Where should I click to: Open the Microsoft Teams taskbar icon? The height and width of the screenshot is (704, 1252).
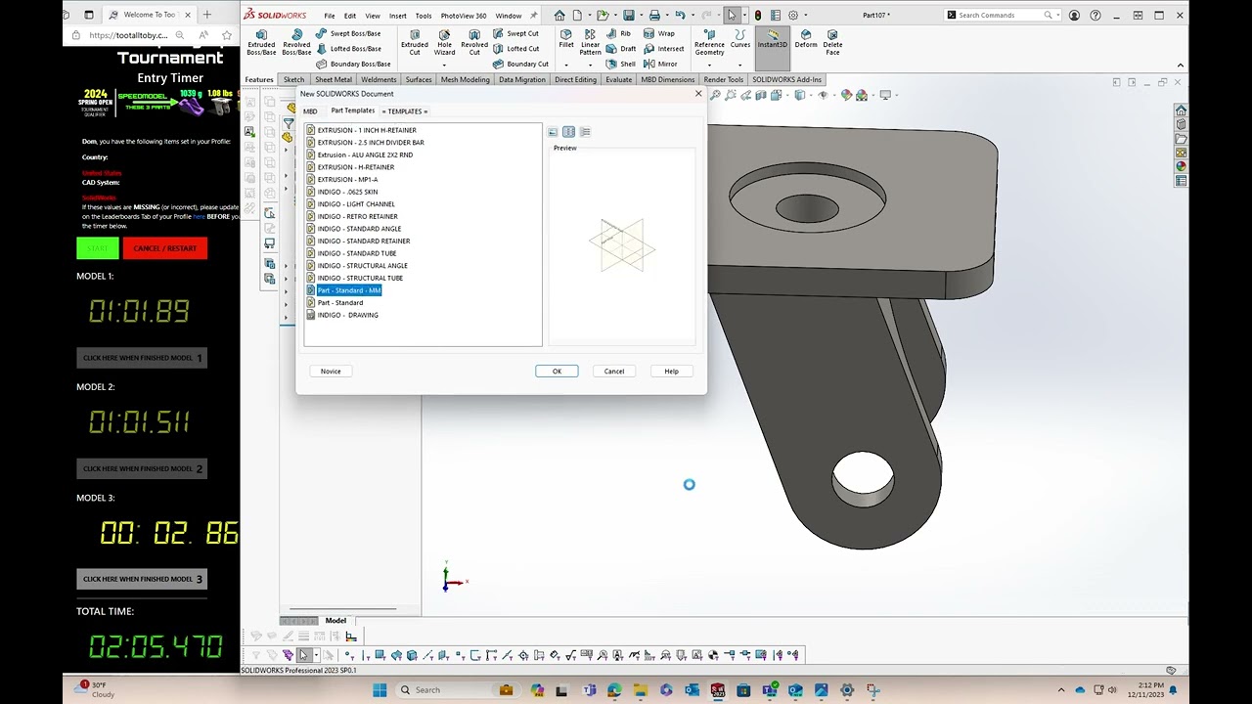click(590, 690)
